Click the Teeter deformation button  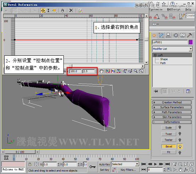click(169, 140)
